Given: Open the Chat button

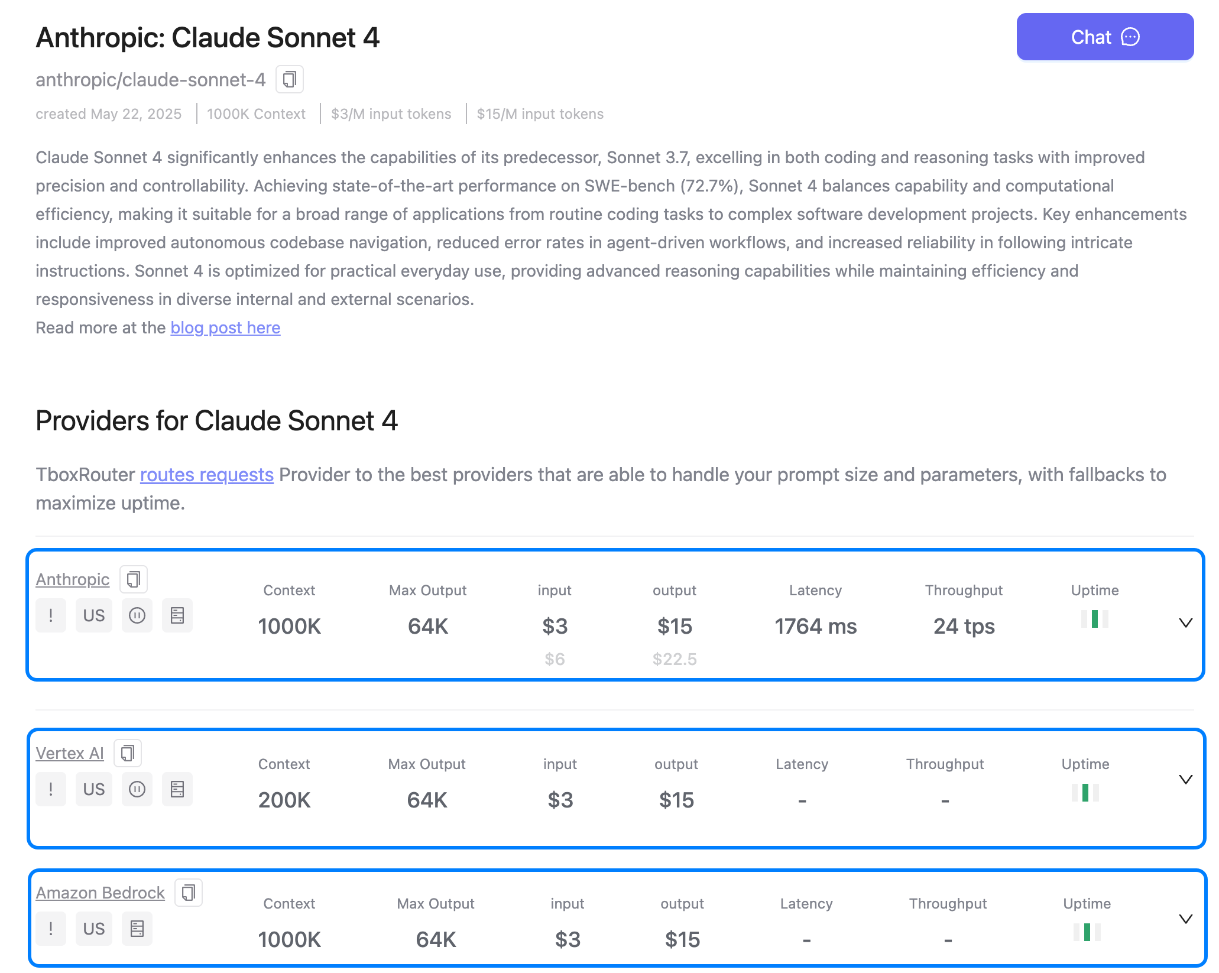Looking at the screenshot, I should (1105, 37).
